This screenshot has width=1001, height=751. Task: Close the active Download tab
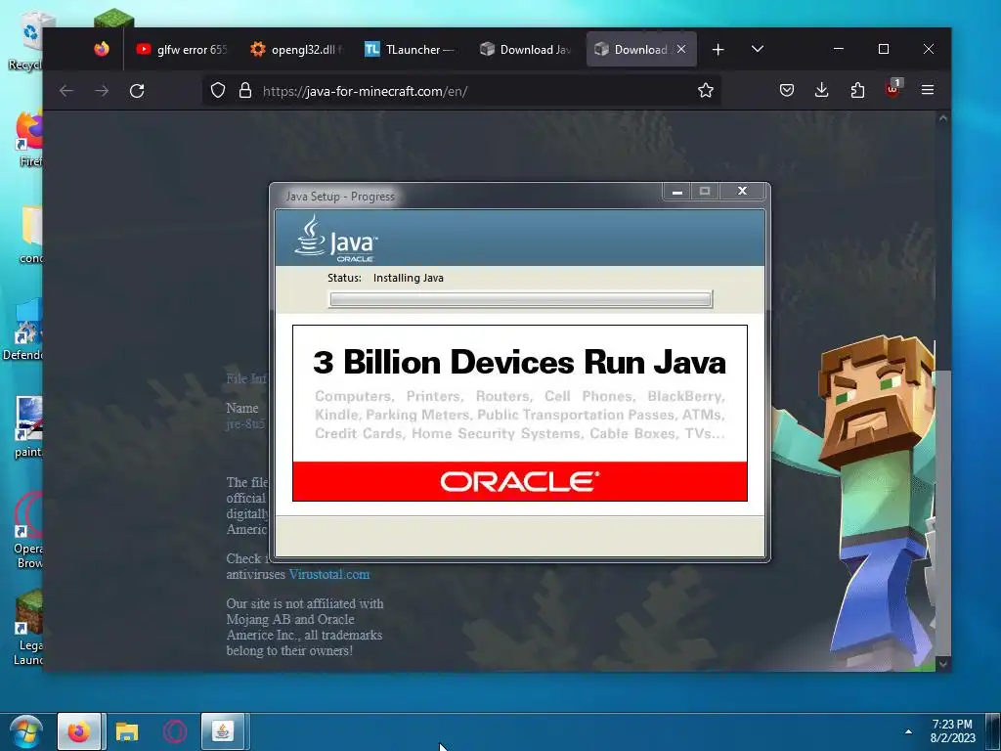click(681, 49)
